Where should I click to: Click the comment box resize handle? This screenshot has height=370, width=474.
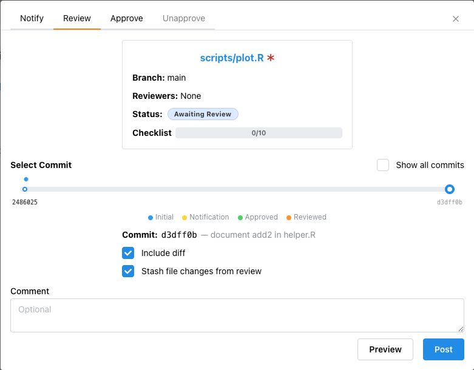(x=461, y=329)
